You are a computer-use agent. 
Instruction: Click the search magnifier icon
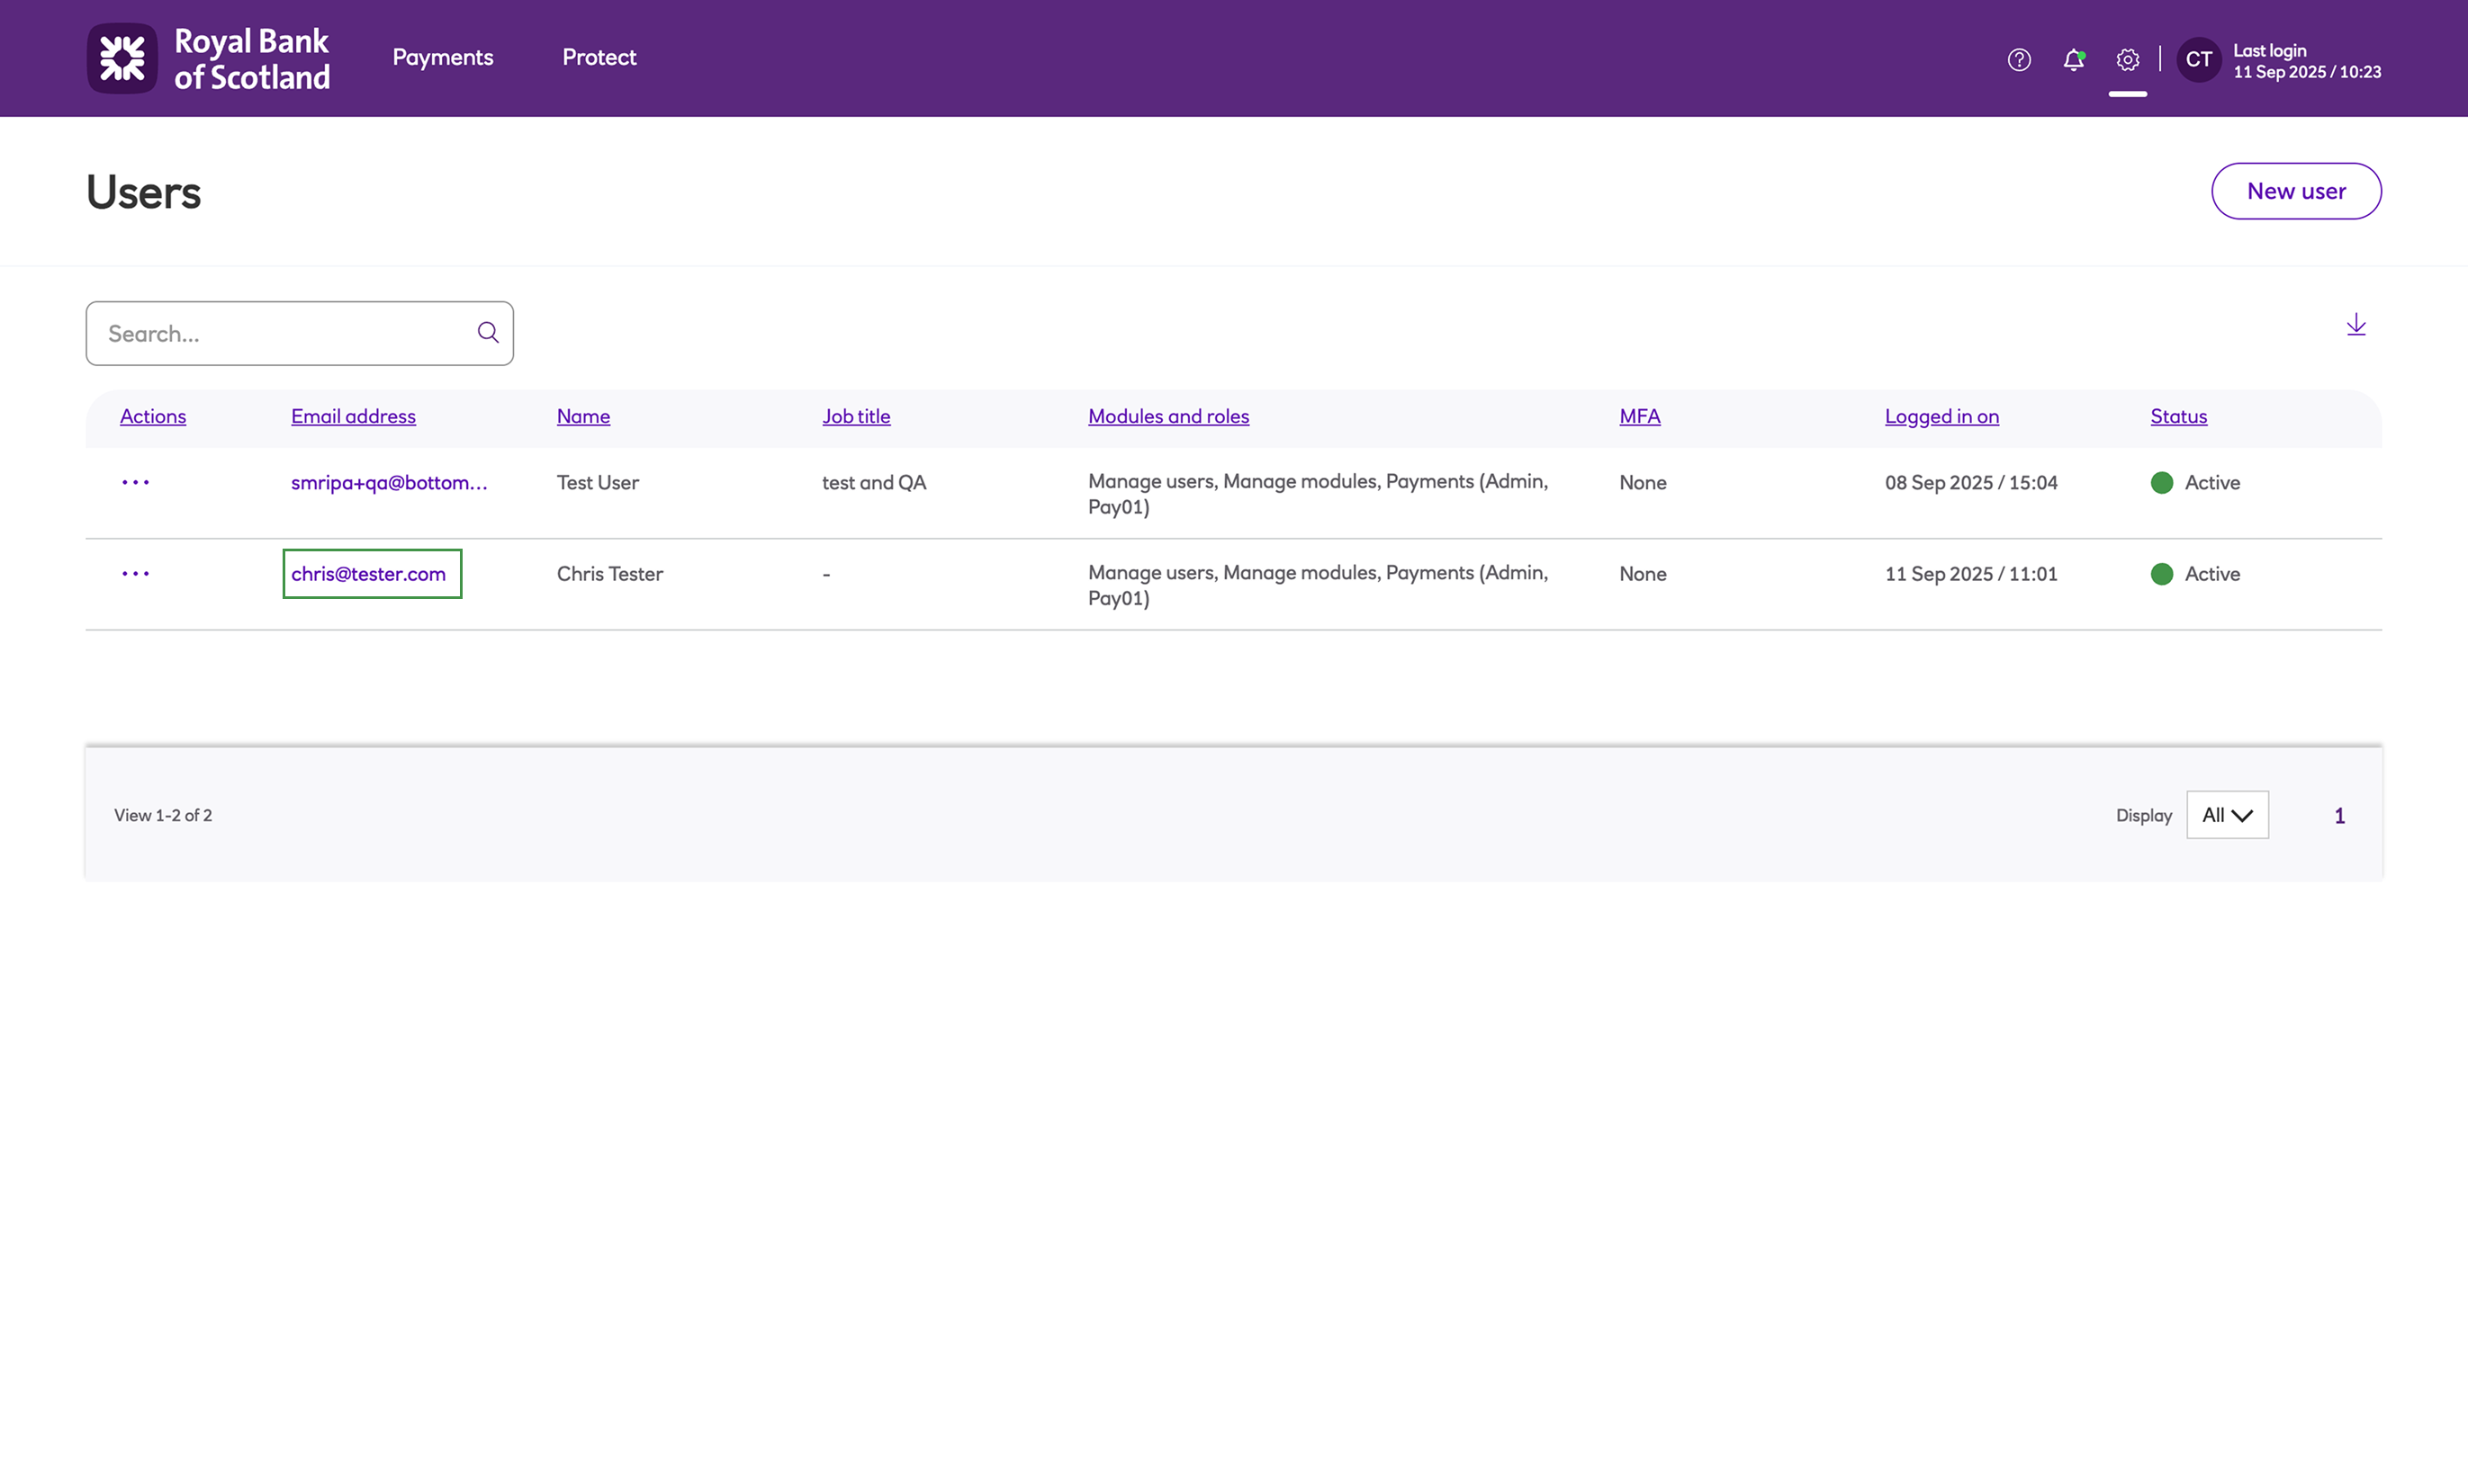(488, 332)
